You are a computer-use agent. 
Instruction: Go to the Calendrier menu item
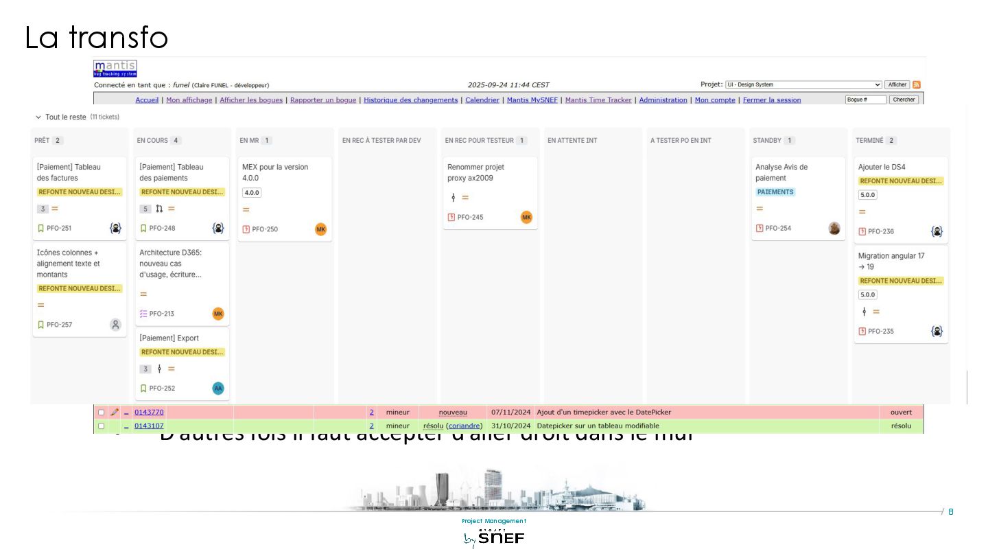pos(482,100)
